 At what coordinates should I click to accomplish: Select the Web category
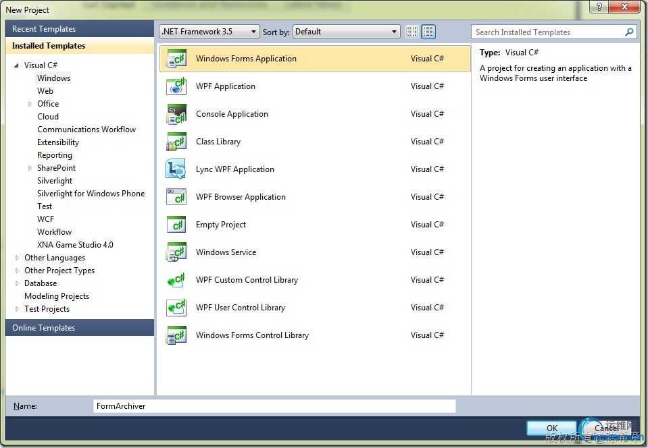[x=45, y=91]
